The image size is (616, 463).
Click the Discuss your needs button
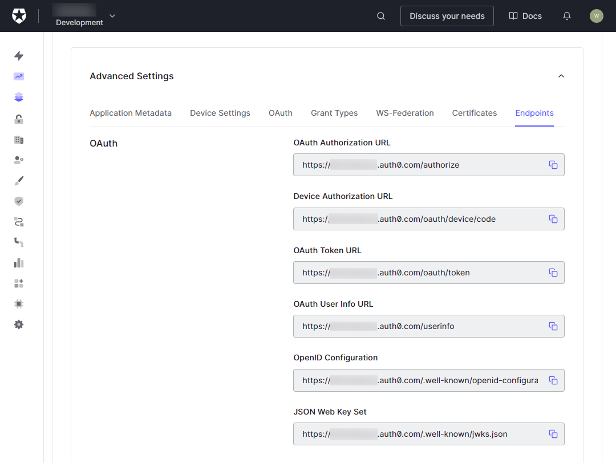[x=447, y=16]
